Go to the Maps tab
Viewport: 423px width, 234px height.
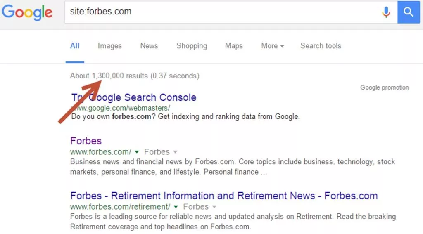(234, 46)
